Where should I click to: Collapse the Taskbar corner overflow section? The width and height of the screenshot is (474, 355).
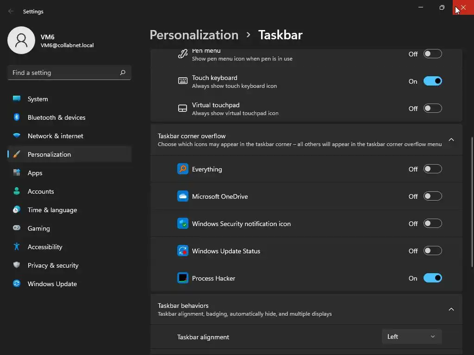click(451, 140)
